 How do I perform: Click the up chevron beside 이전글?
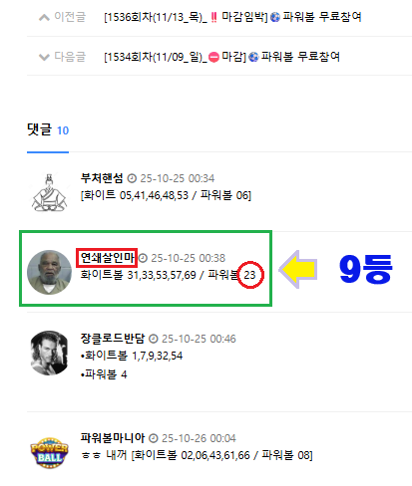pos(44,17)
